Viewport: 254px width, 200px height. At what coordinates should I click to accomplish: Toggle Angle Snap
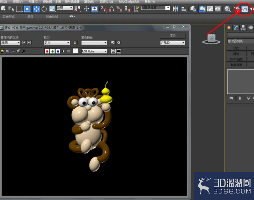click(112, 9)
